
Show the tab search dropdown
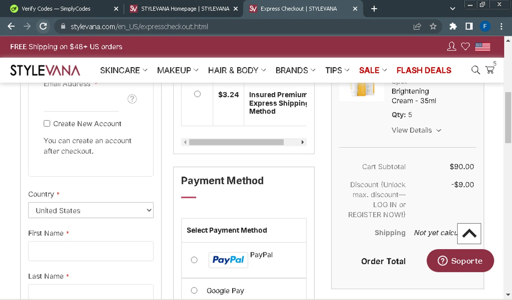pyautogui.click(x=453, y=9)
